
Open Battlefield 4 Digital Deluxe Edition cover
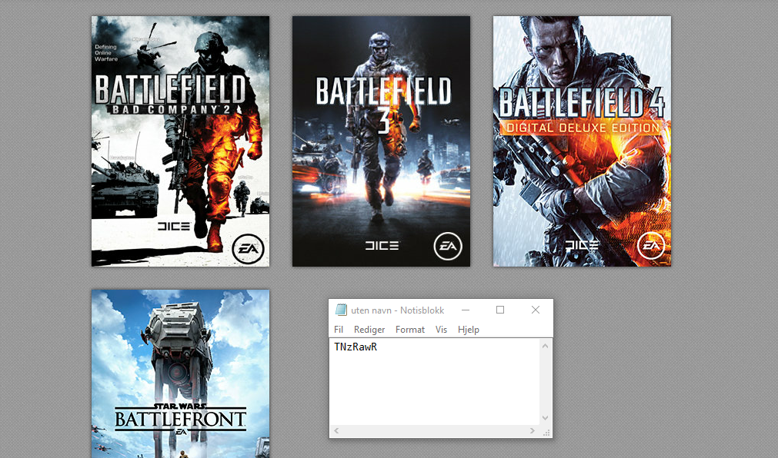click(x=582, y=141)
